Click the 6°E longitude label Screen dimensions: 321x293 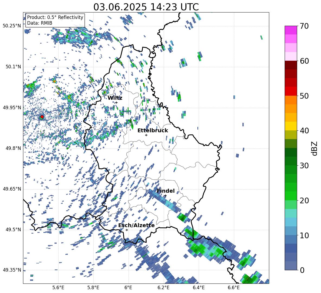pyautogui.click(x=128, y=288)
